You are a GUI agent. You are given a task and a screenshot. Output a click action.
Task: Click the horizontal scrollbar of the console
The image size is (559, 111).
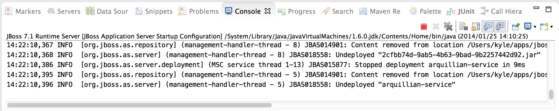(139, 105)
